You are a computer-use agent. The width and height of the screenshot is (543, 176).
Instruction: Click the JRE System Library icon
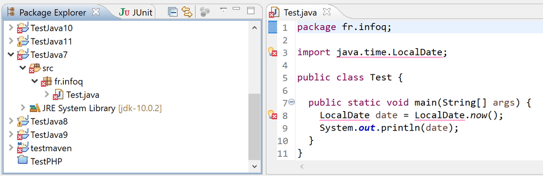click(x=35, y=108)
